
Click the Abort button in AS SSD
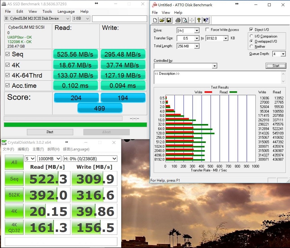coord(106,132)
